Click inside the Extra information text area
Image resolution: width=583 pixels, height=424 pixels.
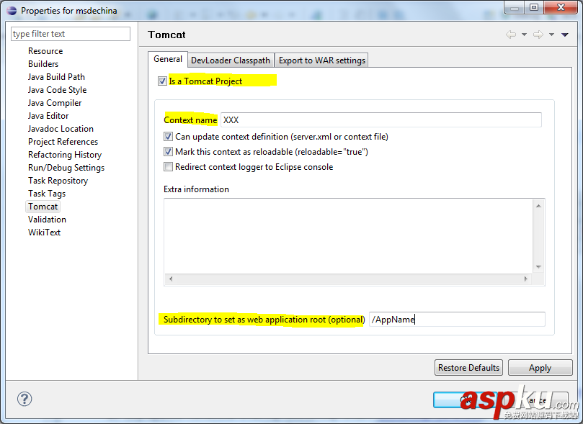tap(348, 236)
